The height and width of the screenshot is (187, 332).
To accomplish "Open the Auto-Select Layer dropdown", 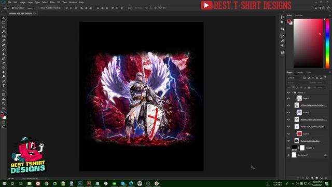I will click(x=31, y=8).
